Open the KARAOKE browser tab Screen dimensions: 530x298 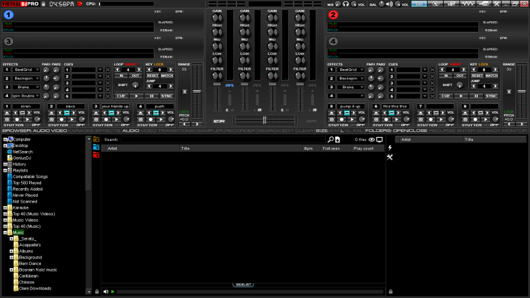pos(80,130)
